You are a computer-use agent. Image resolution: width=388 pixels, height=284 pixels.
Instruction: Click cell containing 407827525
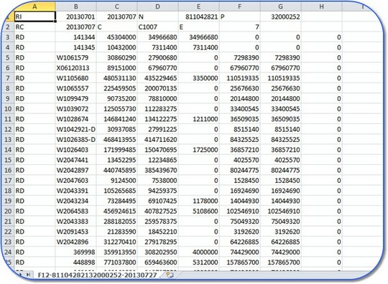157,211
